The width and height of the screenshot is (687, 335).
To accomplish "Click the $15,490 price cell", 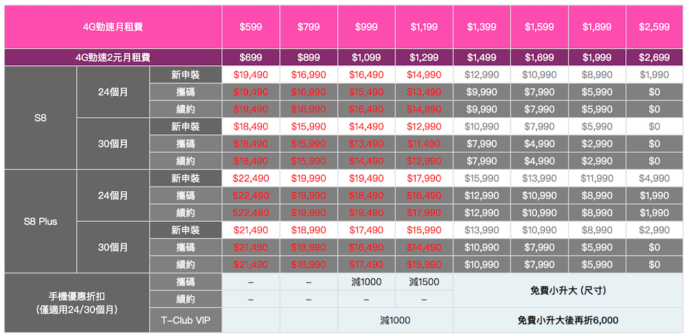I will click(x=366, y=92).
